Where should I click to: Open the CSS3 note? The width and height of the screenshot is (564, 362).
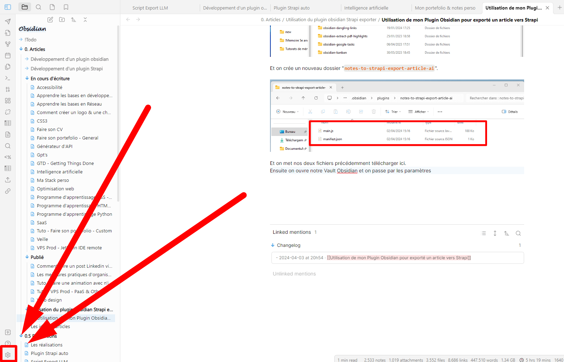click(x=42, y=121)
